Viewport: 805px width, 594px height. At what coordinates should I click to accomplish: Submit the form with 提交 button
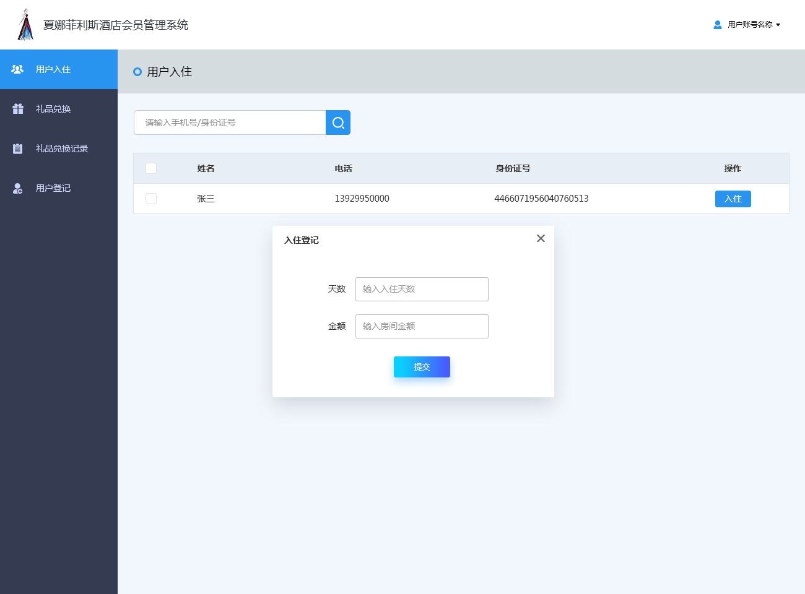coord(422,367)
